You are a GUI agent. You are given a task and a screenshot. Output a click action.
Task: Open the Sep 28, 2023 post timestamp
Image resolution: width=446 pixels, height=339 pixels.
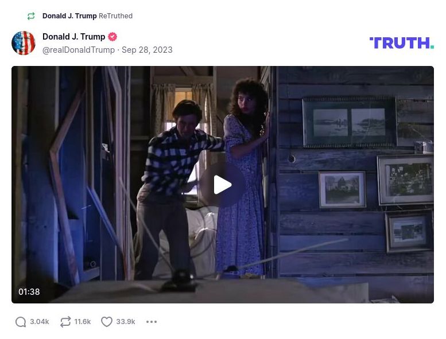click(147, 50)
